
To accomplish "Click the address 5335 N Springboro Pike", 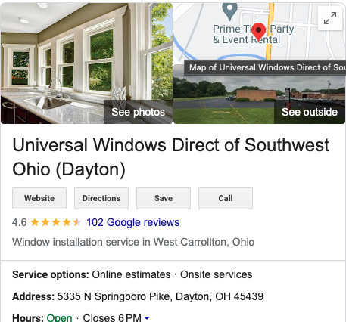I will [161, 296].
